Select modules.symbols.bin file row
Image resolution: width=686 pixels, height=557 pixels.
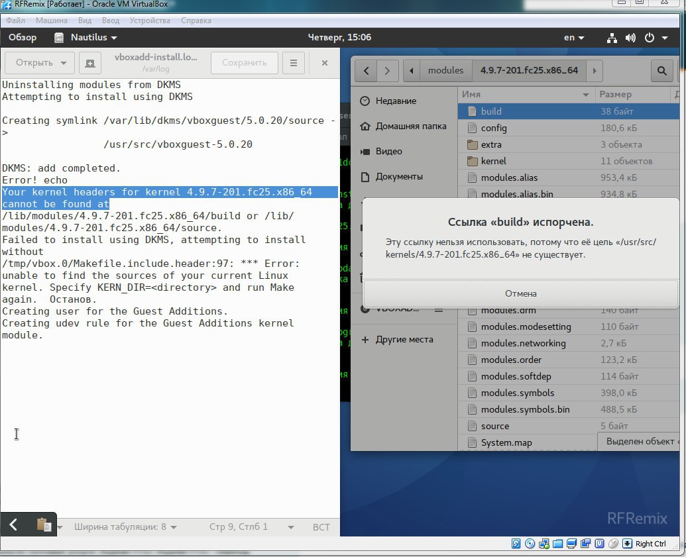click(x=568, y=410)
